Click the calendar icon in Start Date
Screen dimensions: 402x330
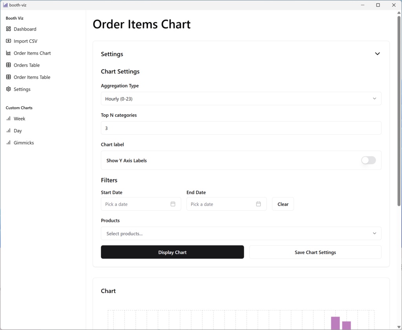pos(173,204)
